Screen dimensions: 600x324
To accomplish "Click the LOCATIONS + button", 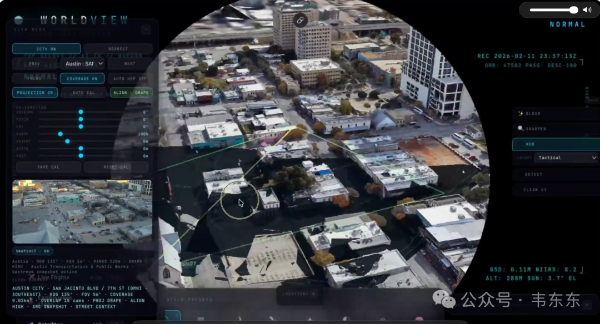I will point(298,294).
